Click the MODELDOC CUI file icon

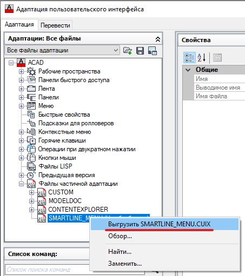(x=42, y=201)
